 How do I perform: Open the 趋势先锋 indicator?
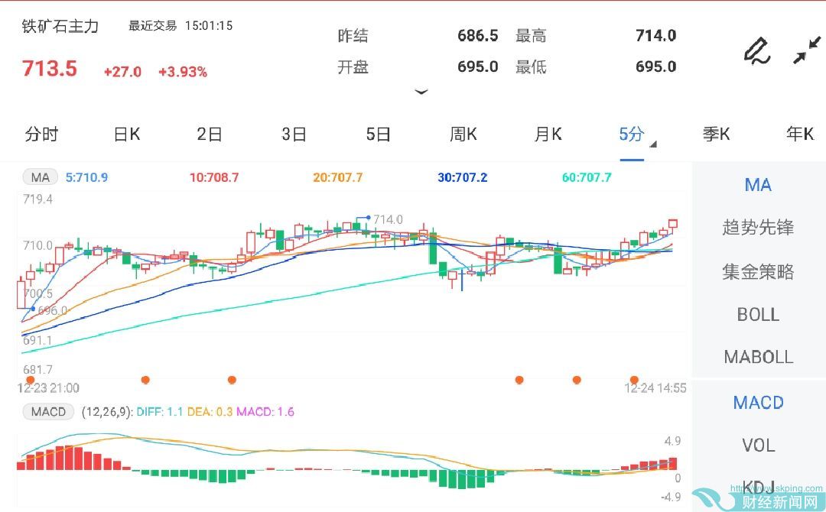[757, 228]
